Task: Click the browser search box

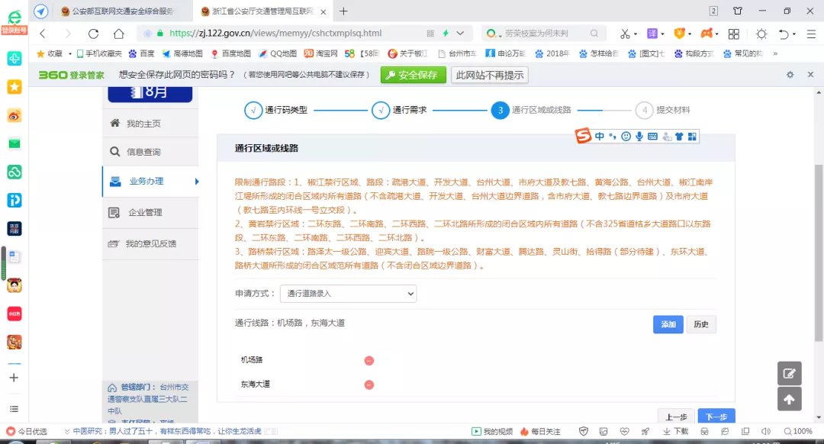Action: pyautogui.click(x=544, y=33)
